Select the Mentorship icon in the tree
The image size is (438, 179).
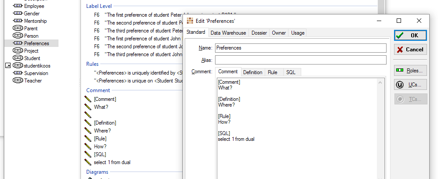coord(18,21)
